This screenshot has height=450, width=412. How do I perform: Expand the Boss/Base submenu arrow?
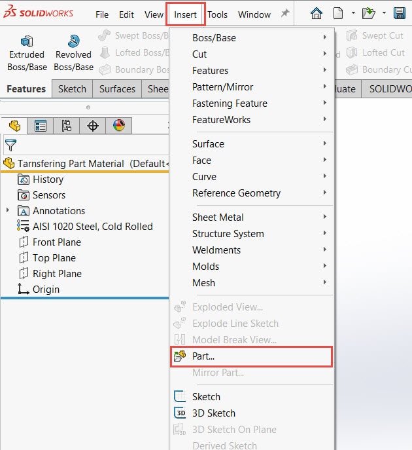(x=325, y=37)
